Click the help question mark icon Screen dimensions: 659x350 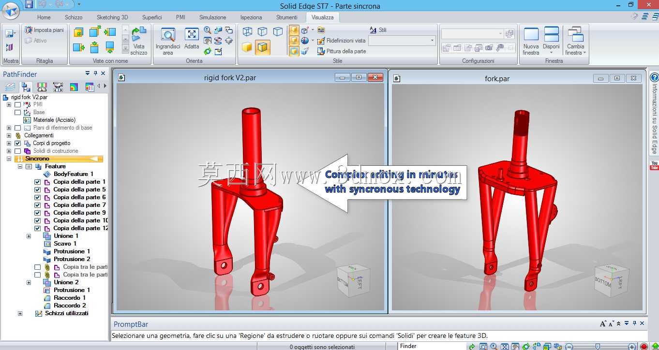[x=654, y=77]
